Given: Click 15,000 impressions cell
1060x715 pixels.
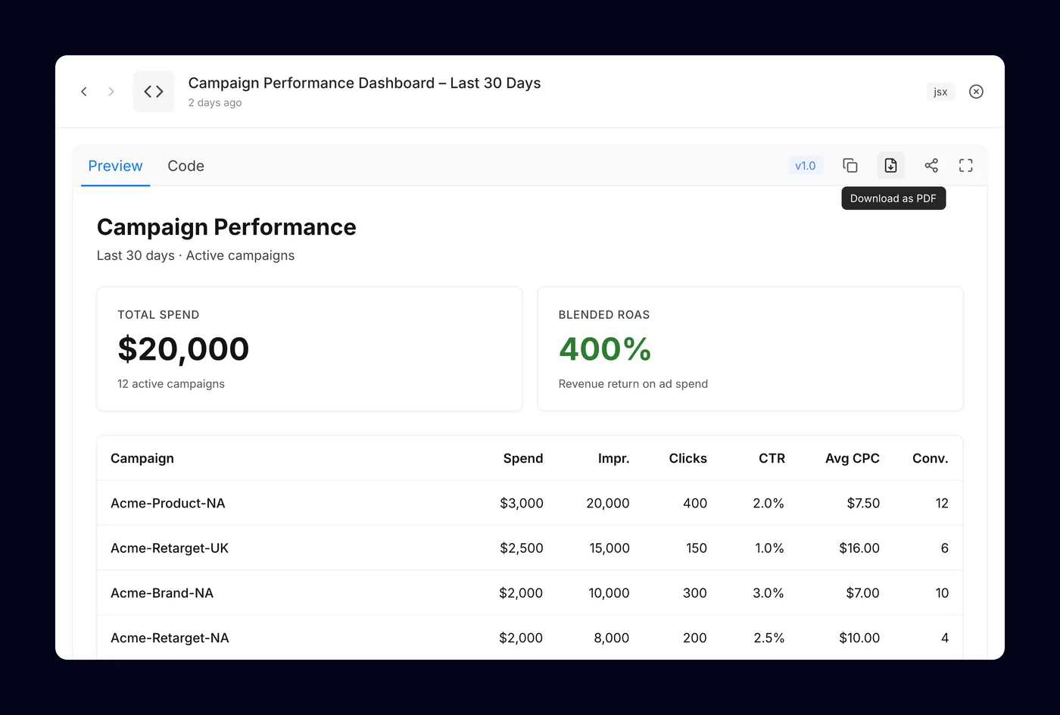Looking at the screenshot, I should 609,548.
